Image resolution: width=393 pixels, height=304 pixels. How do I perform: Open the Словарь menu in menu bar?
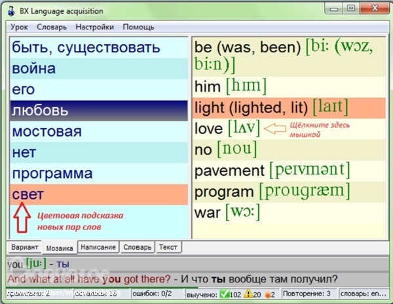(52, 27)
